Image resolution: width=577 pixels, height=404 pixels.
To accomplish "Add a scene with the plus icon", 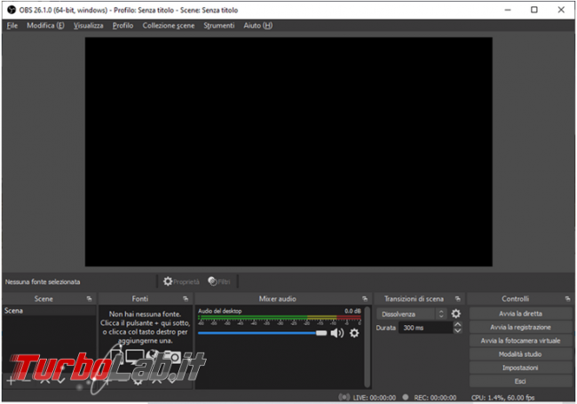I will pyautogui.click(x=11, y=381).
